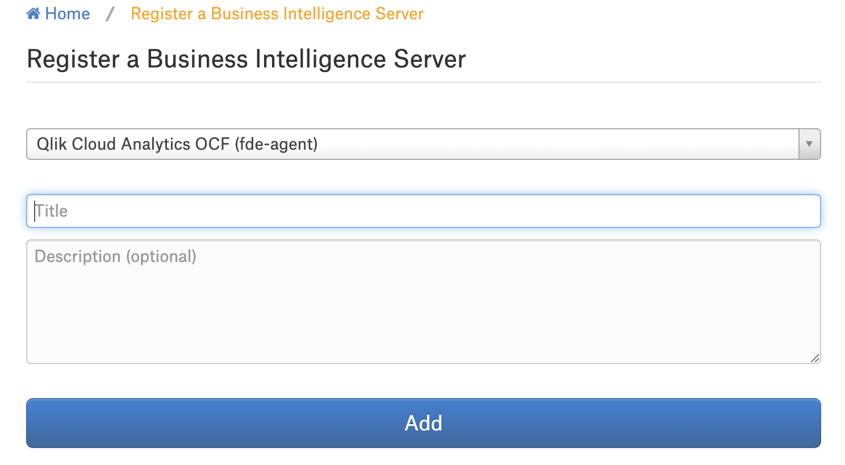
Task: Click the divider line beneath the page heading
Action: (424, 82)
